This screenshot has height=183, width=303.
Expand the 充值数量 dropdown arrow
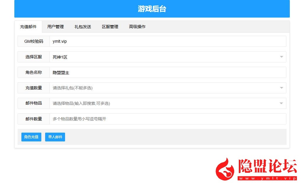click(x=281, y=88)
